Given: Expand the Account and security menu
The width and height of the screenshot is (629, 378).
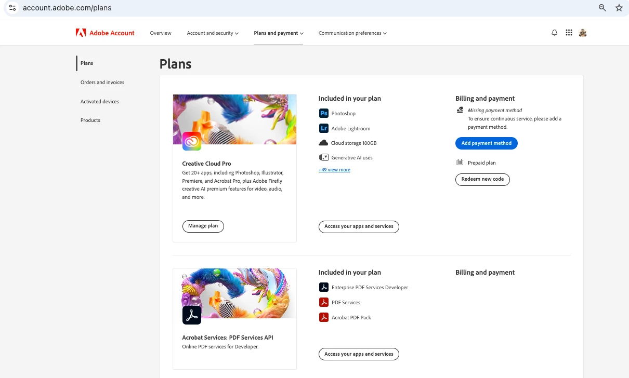Looking at the screenshot, I should pyautogui.click(x=213, y=33).
